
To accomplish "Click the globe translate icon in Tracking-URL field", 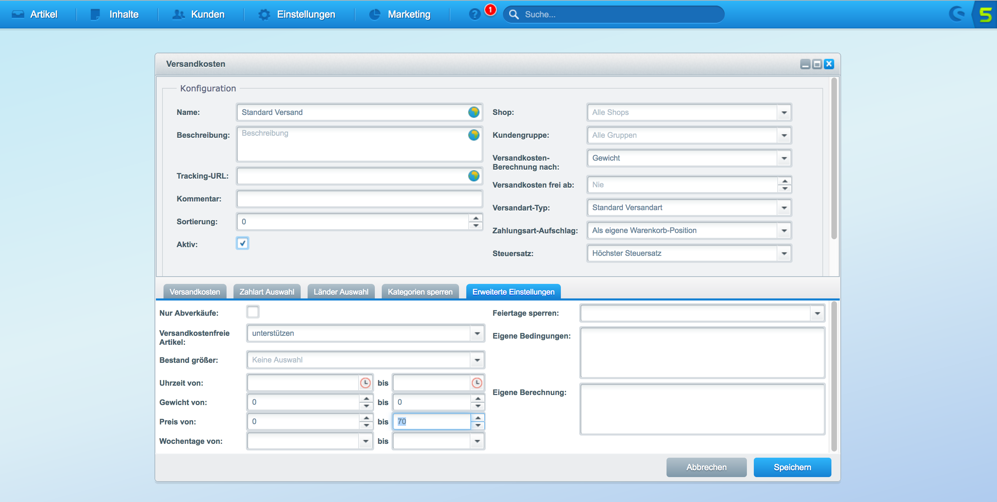I will click(474, 176).
